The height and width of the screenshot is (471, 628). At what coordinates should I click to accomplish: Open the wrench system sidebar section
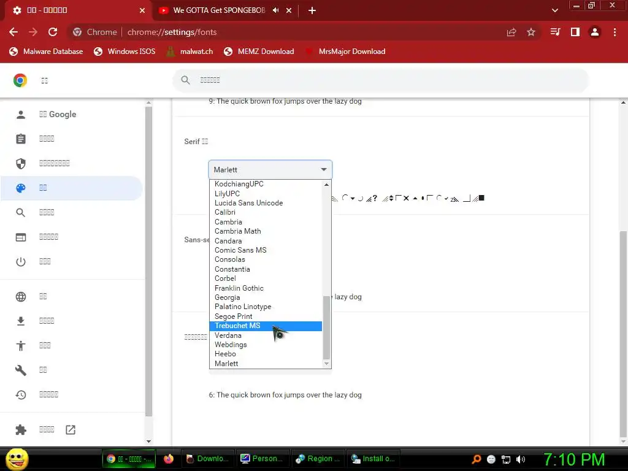click(21, 370)
